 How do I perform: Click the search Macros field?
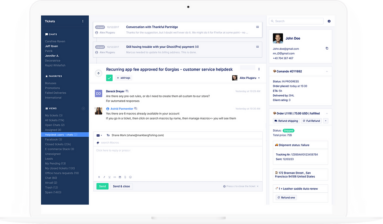pos(178,143)
